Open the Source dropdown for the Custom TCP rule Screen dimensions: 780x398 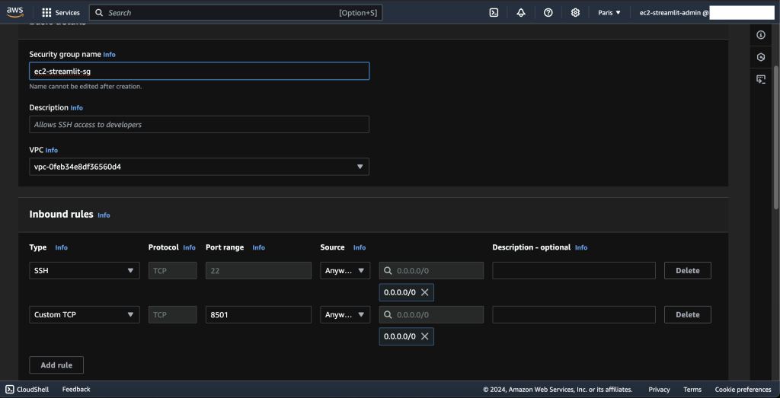coord(345,314)
